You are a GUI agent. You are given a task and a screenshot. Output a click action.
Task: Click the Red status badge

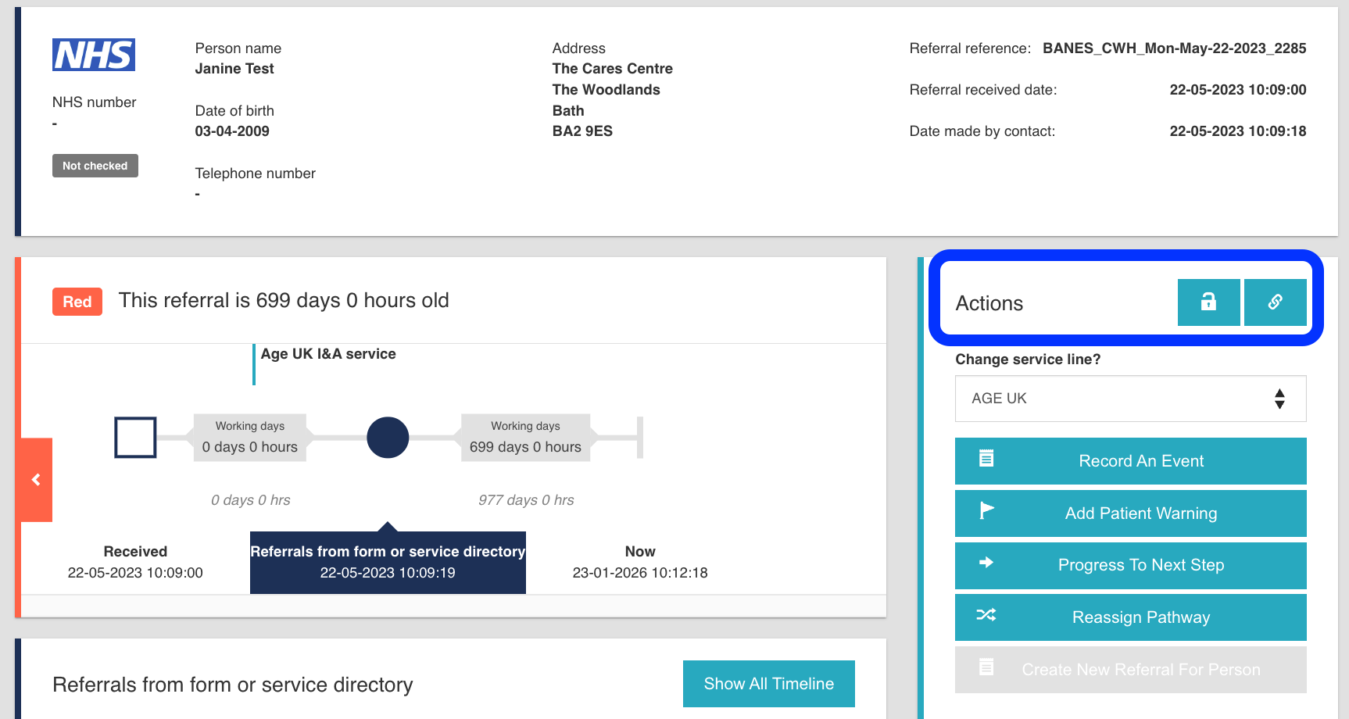click(x=77, y=302)
